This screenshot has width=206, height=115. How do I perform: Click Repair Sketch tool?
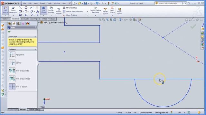click(105, 11)
